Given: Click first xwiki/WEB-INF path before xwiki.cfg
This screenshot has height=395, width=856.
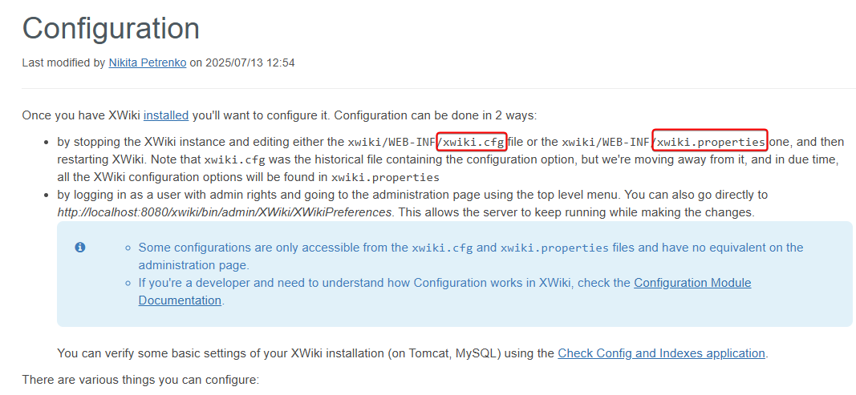Looking at the screenshot, I should click(391, 143).
